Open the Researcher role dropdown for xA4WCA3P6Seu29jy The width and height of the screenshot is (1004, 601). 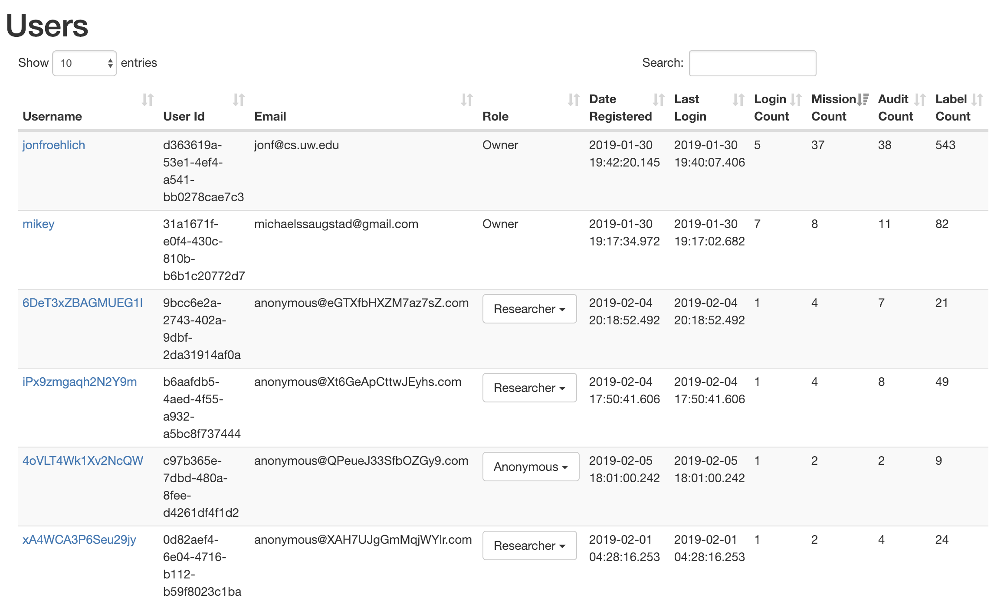[x=529, y=545]
